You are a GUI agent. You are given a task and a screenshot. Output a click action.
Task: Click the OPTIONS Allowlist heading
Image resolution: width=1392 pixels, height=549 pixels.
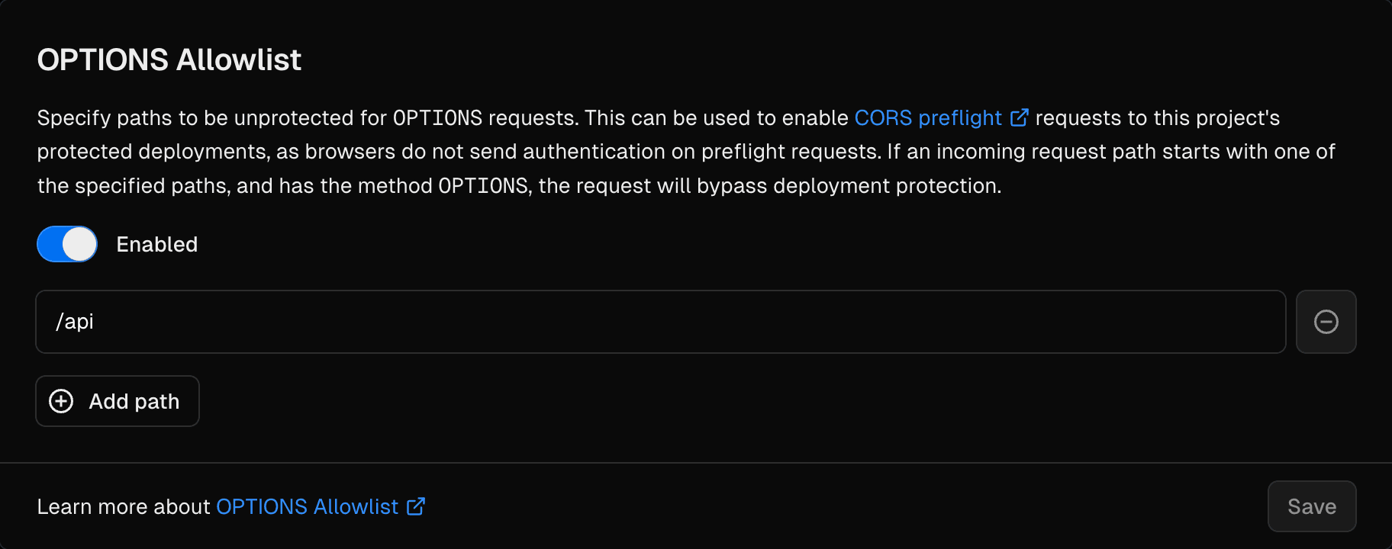click(169, 59)
